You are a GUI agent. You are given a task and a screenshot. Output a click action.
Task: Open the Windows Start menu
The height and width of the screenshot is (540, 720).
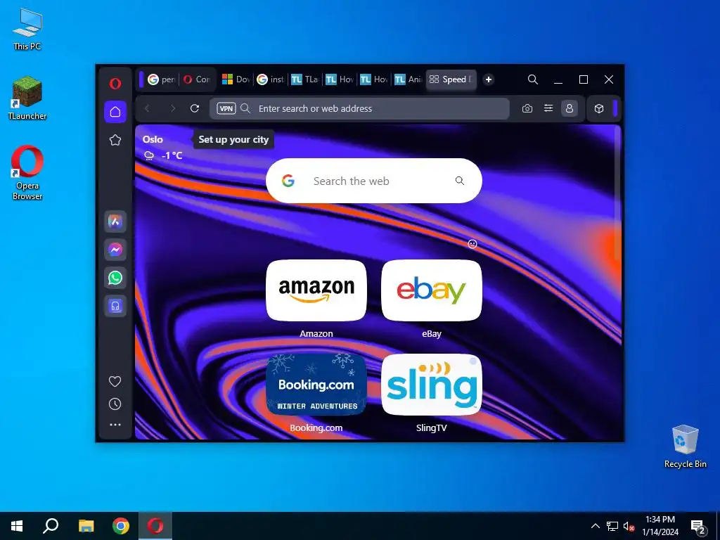(x=17, y=526)
